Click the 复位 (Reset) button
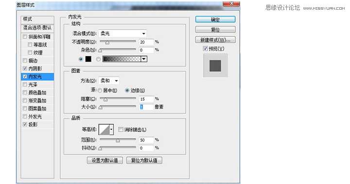The height and width of the screenshot is (184, 350). point(215,30)
